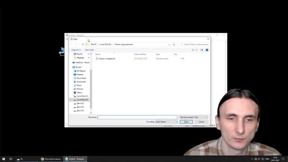Click the taskbar clock and date
The width and height of the screenshot is (288, 162).
275,159
